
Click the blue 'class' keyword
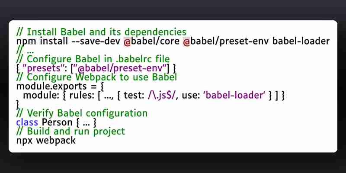27,122
